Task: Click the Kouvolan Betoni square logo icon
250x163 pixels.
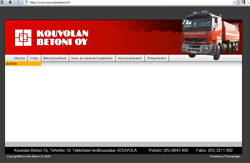Action: pos(23,38)
